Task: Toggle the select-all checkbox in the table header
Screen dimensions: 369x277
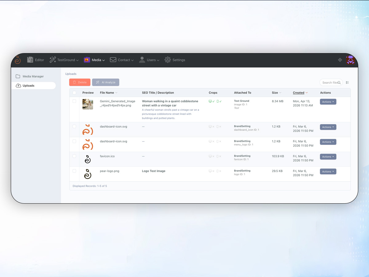Action: (x=74, y=93)
